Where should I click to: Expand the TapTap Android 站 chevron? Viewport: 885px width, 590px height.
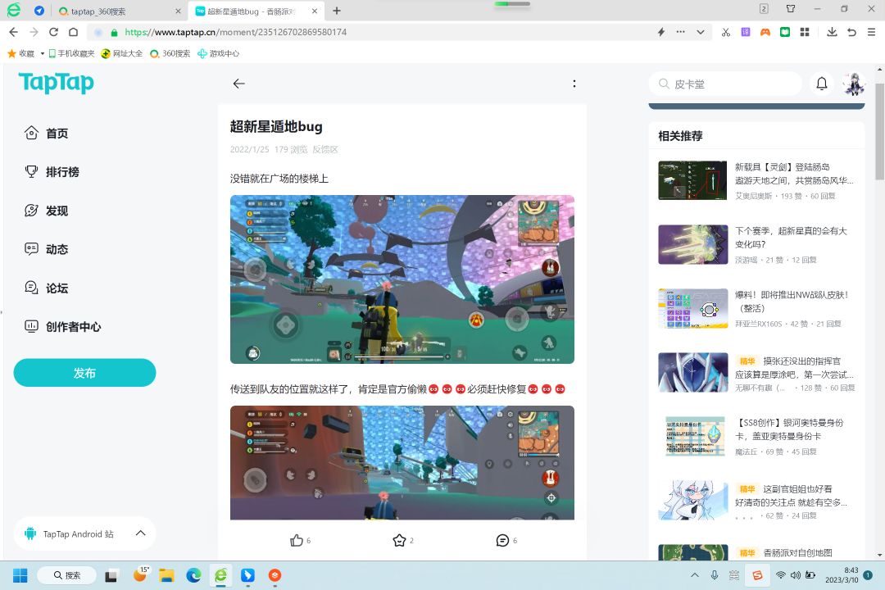(x=141, y=533)
